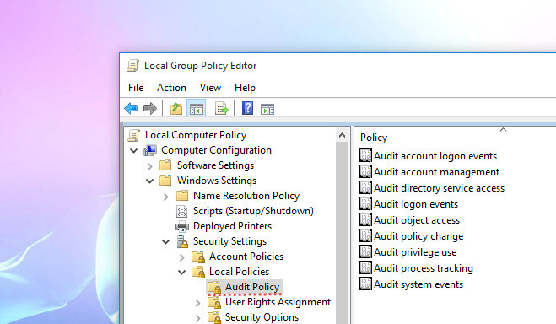This screenshot has width=556, height=324.
Task: Click icon beside Audit logon events
Action: point(364,204)
